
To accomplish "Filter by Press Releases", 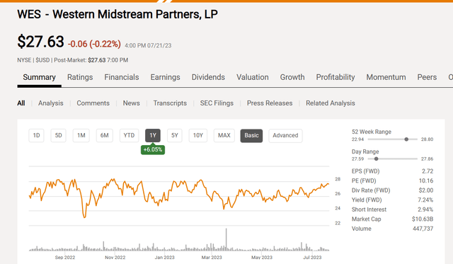I will pyautogui.click(x=270, y=103).
